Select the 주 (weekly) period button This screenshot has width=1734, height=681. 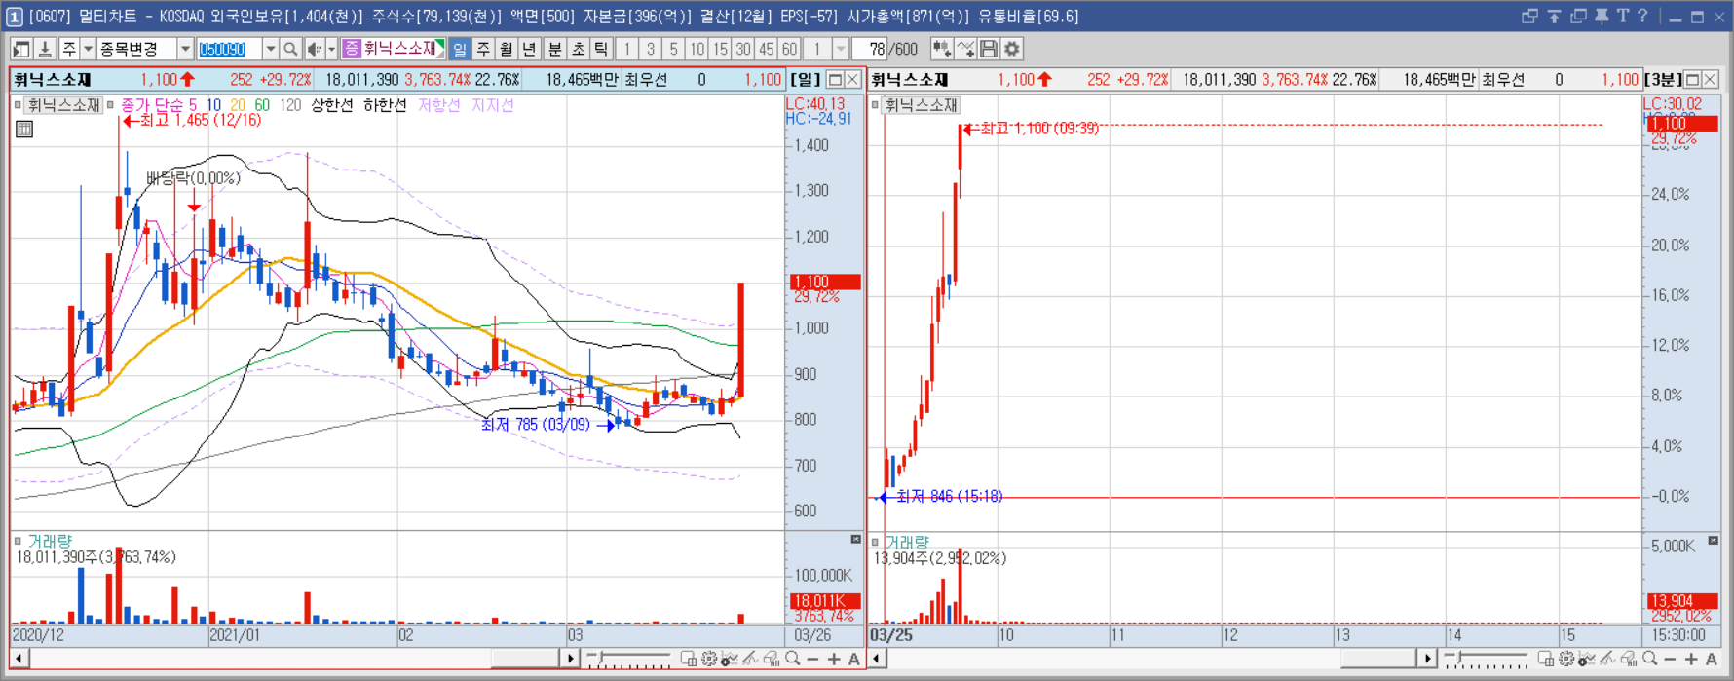pyautogui.click(x=482, y=49)
